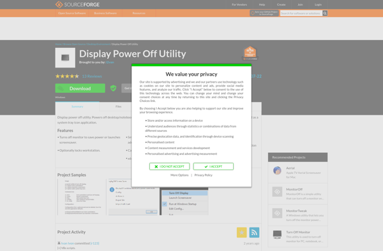Click Login in top bar
Screen dimensions: 383x251
click(318, 4)
